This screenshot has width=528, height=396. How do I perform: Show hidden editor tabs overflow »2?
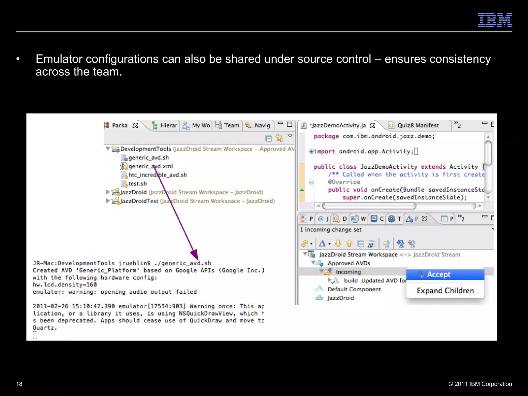(457, 125)
